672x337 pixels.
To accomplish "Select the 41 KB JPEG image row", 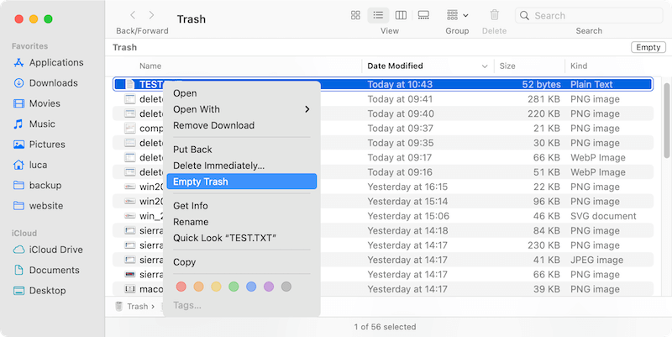I will [383, 260].
